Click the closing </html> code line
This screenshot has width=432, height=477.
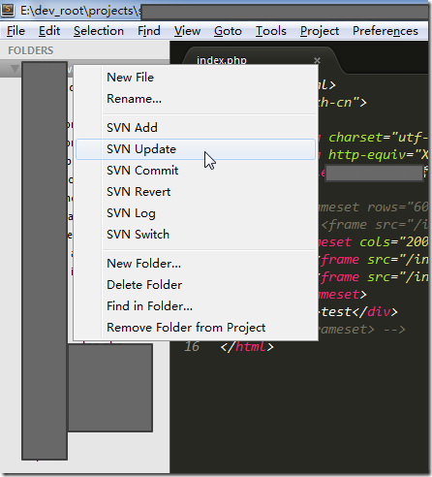coord(247,347)
